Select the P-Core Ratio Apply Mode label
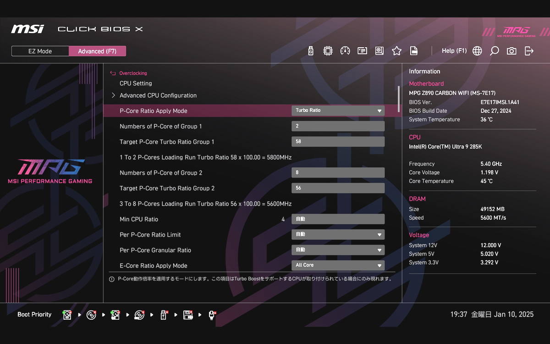Image resolution: width=550 pixels, height=344 pixels. [x=154, y=111]
